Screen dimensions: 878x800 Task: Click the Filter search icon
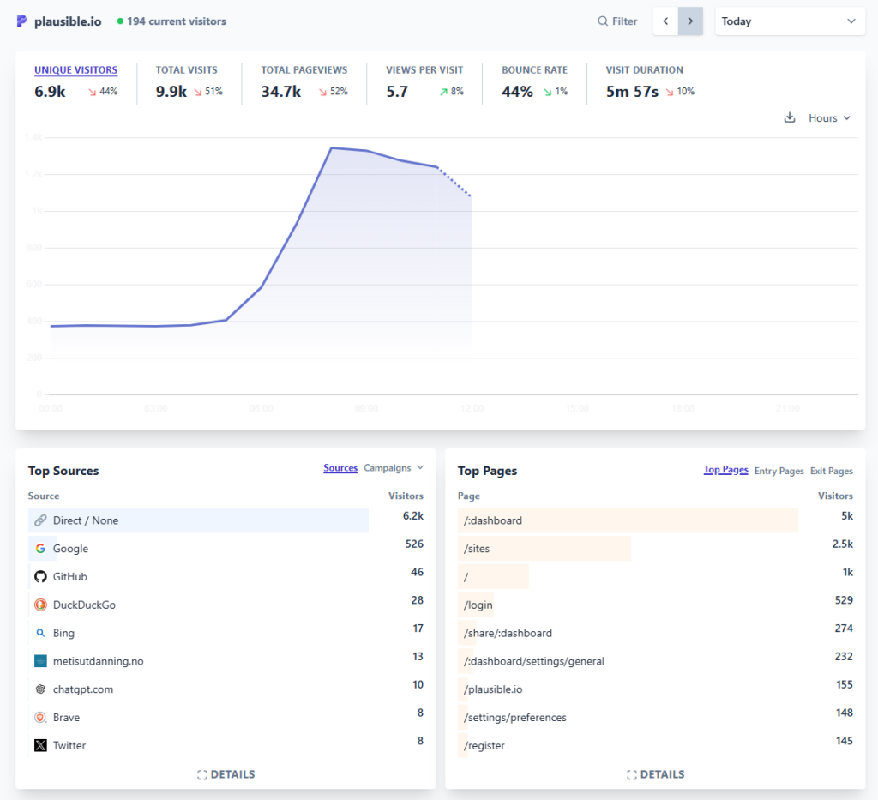pyautogui.click(x=603, y=21)
